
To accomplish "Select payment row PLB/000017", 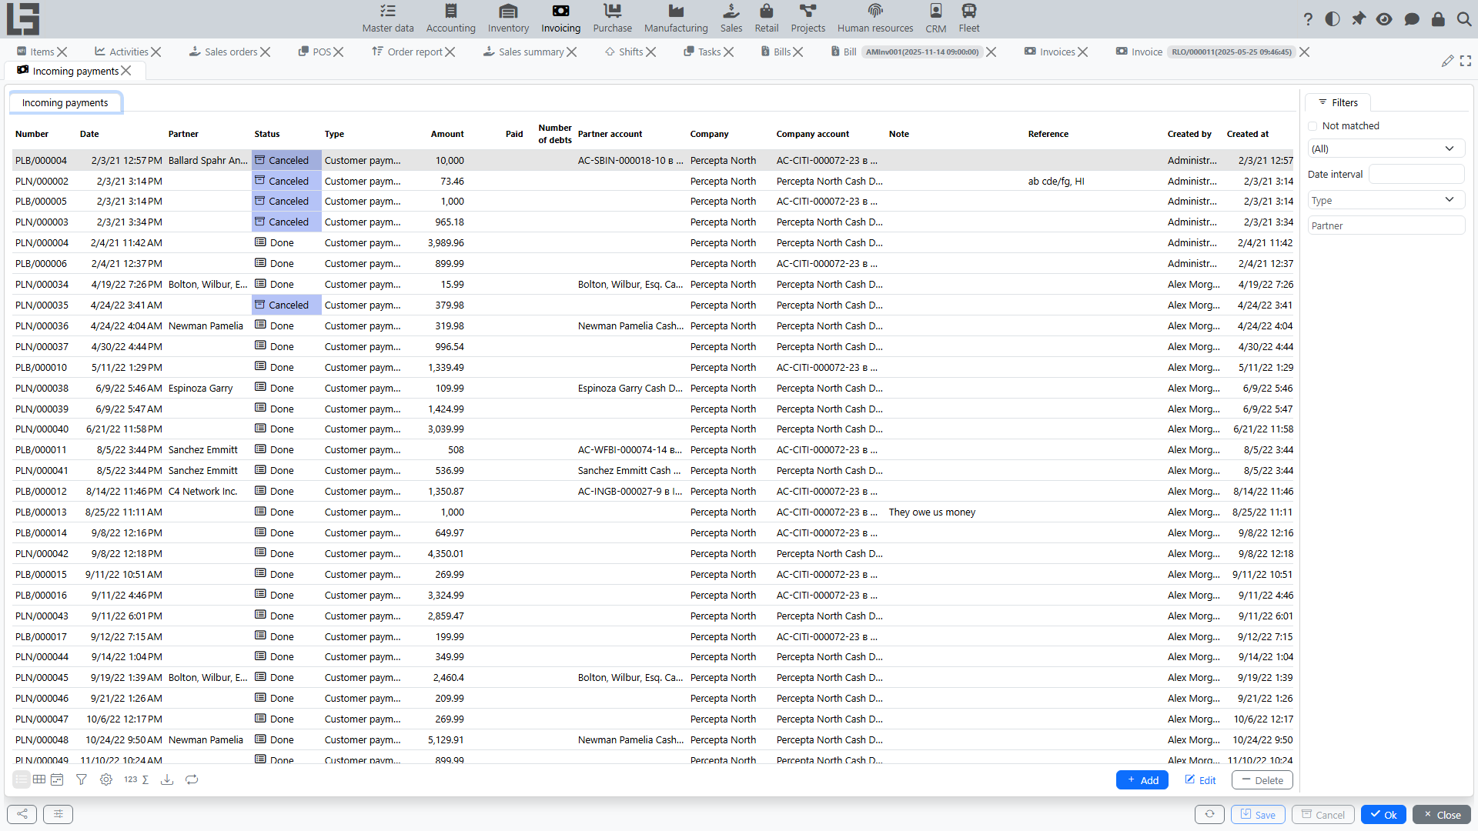I will click(x=652, y=636).
